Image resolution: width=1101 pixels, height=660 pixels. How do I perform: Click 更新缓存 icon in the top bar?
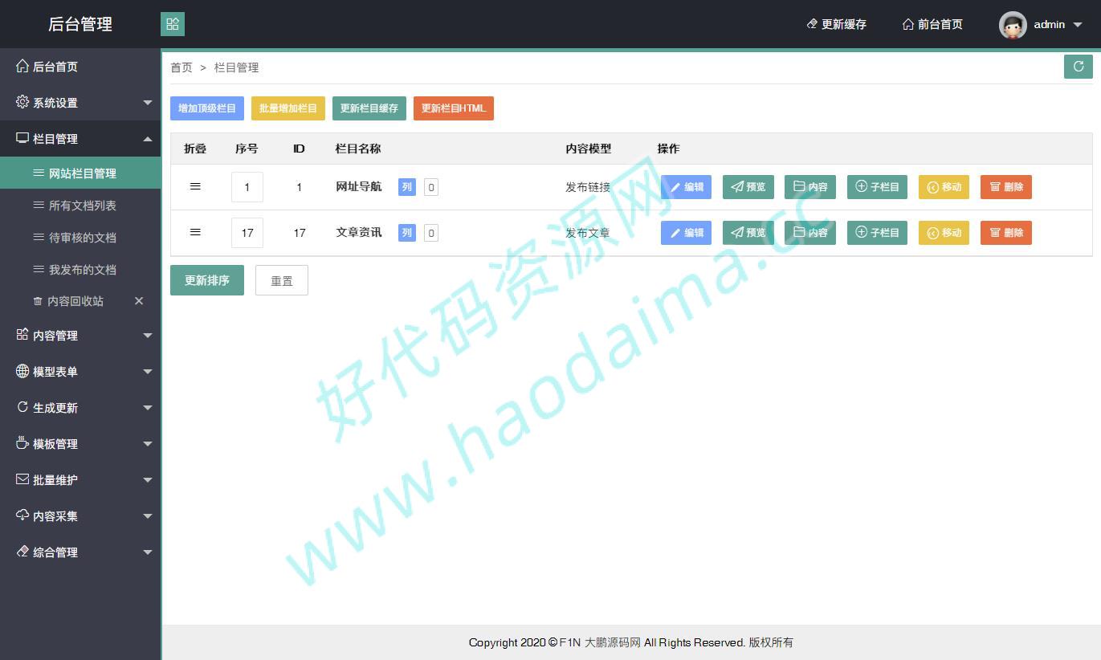click(x=811, y=24)
